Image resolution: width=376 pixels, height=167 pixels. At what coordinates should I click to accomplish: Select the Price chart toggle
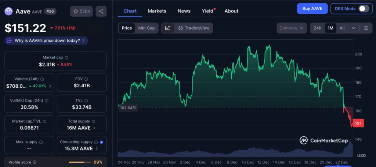127,28
